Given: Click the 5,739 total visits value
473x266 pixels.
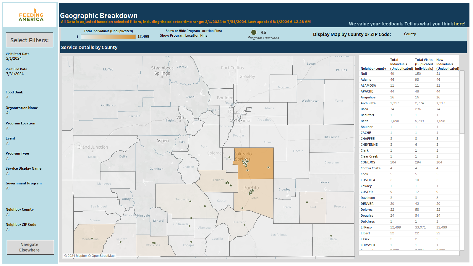Looking at the screenshot, I should [419, 121].
